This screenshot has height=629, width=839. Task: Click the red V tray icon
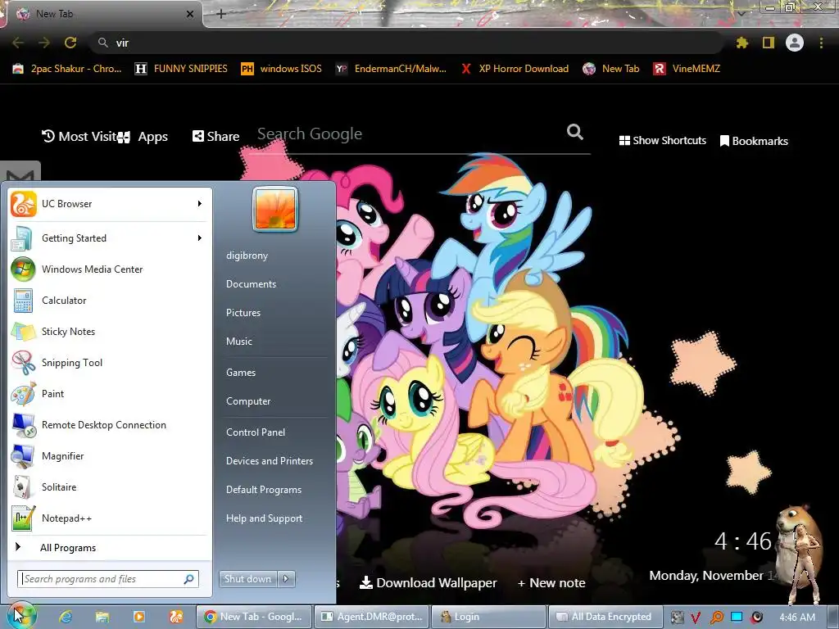696,618
